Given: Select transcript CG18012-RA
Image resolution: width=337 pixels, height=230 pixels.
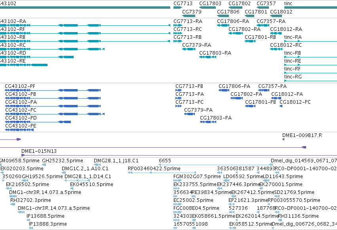Looking at the screenshot, I should (x=276, y=33).
